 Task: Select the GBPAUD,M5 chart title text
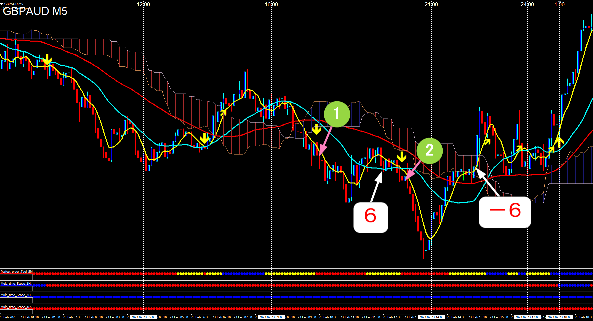[14, 4]
